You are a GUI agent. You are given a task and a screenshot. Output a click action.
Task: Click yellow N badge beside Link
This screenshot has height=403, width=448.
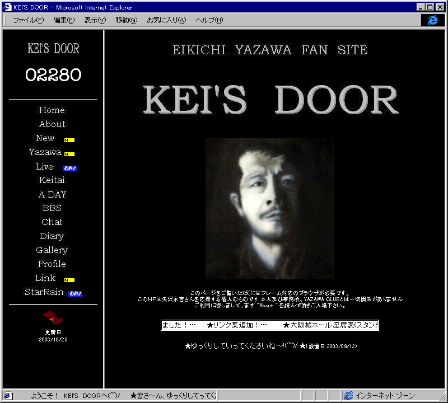point(69,280)
